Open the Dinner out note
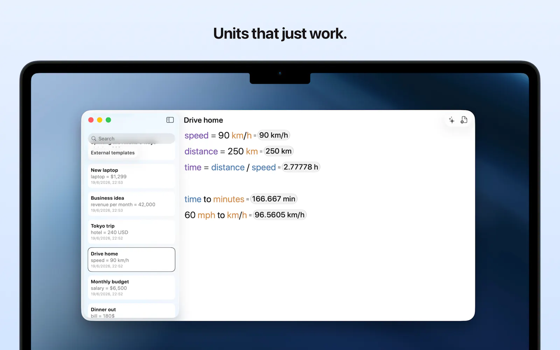The height and width of the screenshot is (350, 560). (132, 311)
